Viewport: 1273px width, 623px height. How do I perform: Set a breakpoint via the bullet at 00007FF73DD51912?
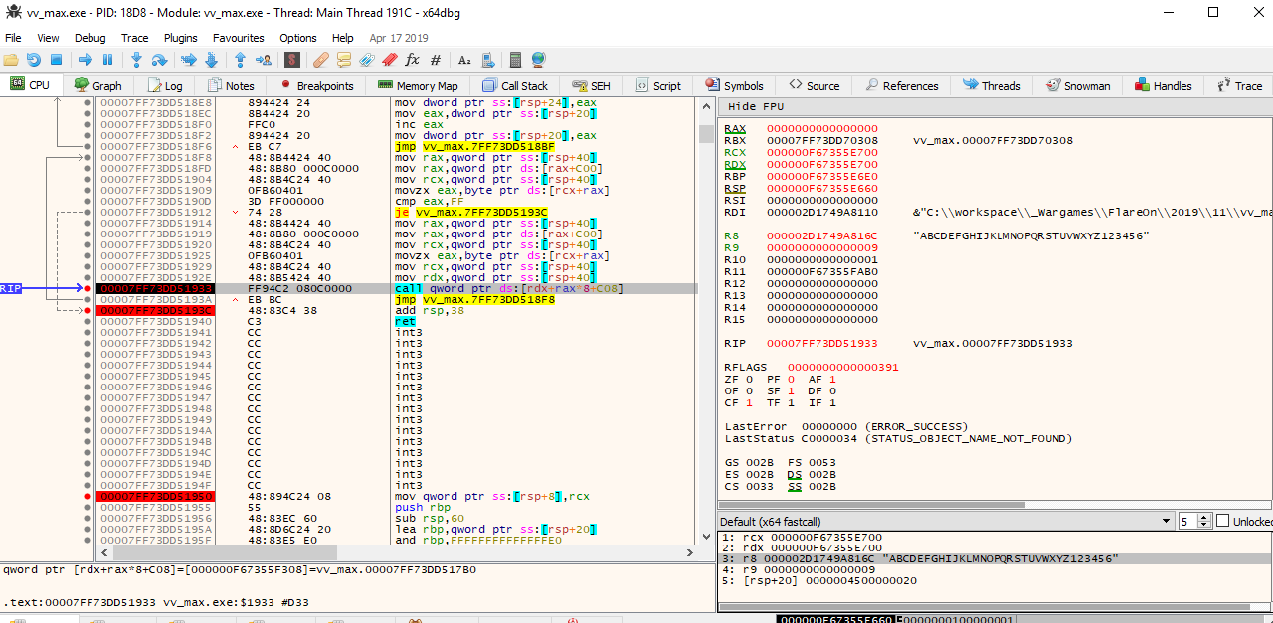pos(88,212)
